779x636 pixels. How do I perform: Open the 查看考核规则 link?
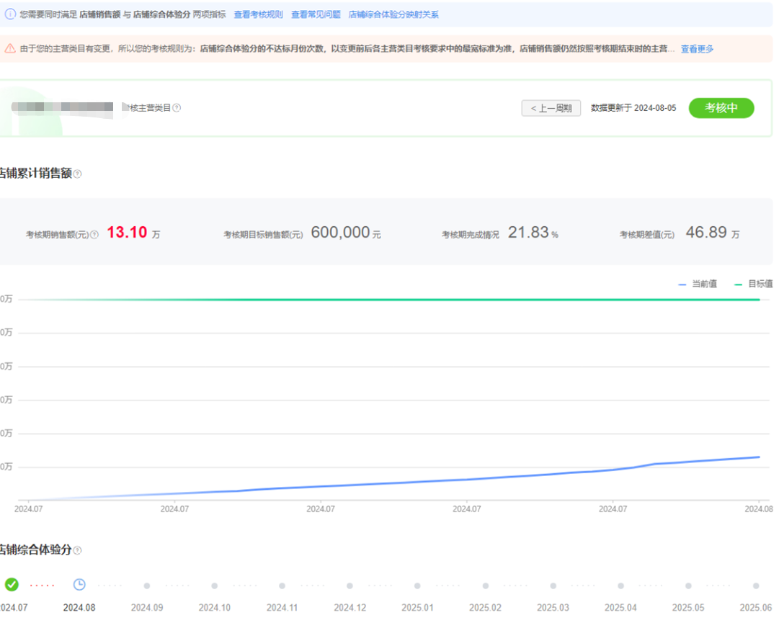click(x=258, y=14)
